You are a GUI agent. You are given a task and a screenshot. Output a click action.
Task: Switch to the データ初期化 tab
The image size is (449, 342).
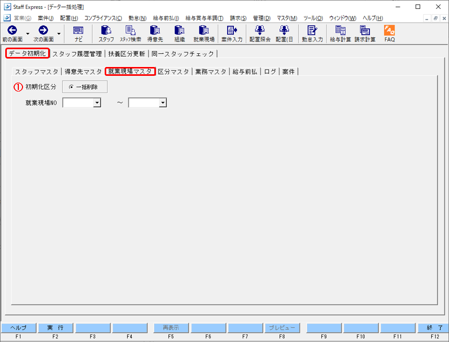coord(28,53)
